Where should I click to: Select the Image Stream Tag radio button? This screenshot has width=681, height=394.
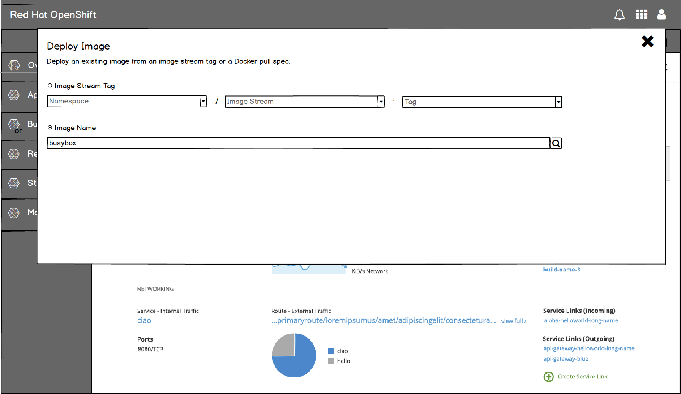(50, 86)
